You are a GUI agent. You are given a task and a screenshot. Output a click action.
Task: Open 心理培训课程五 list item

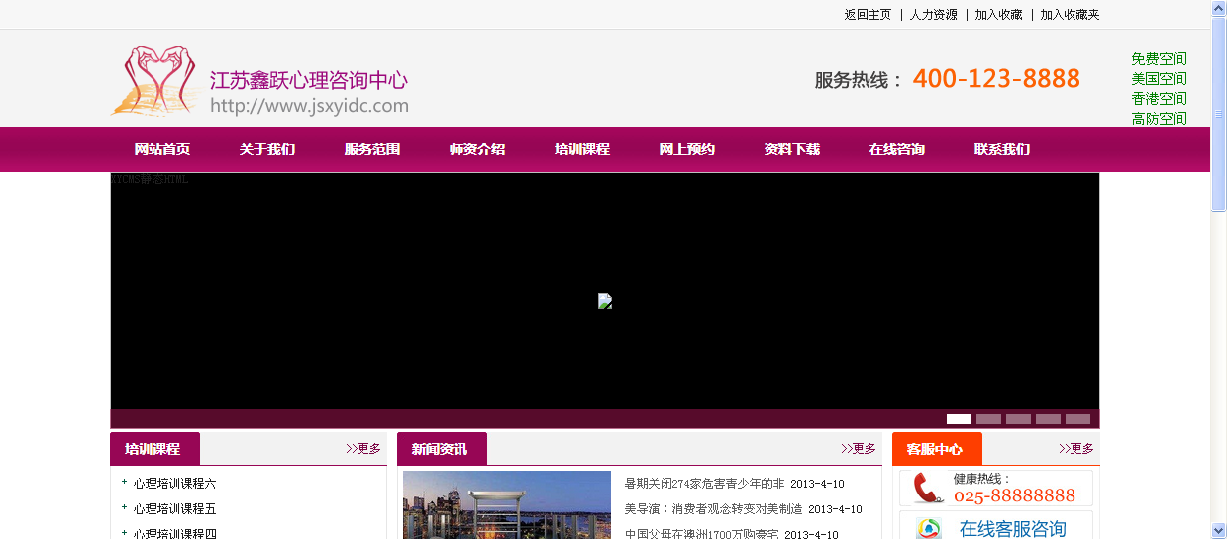pos(174,509)
